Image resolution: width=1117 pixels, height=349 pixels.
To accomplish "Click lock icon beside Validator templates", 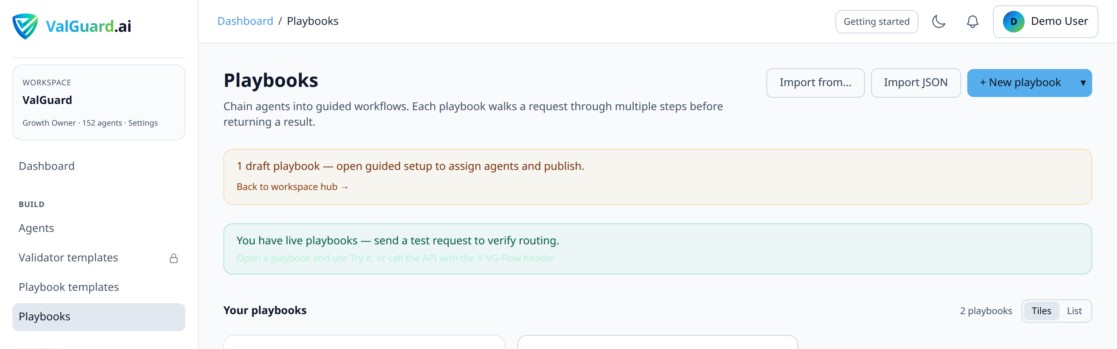I will pos(173,258).
